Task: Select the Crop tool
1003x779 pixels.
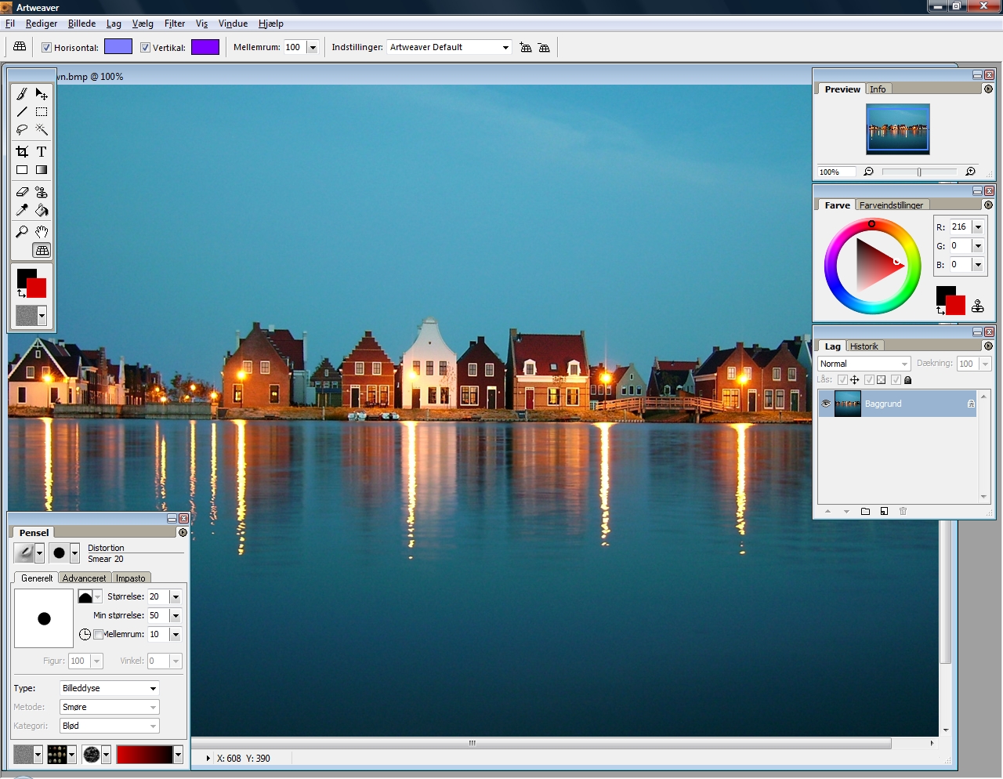Action: (x=22, y=151)
